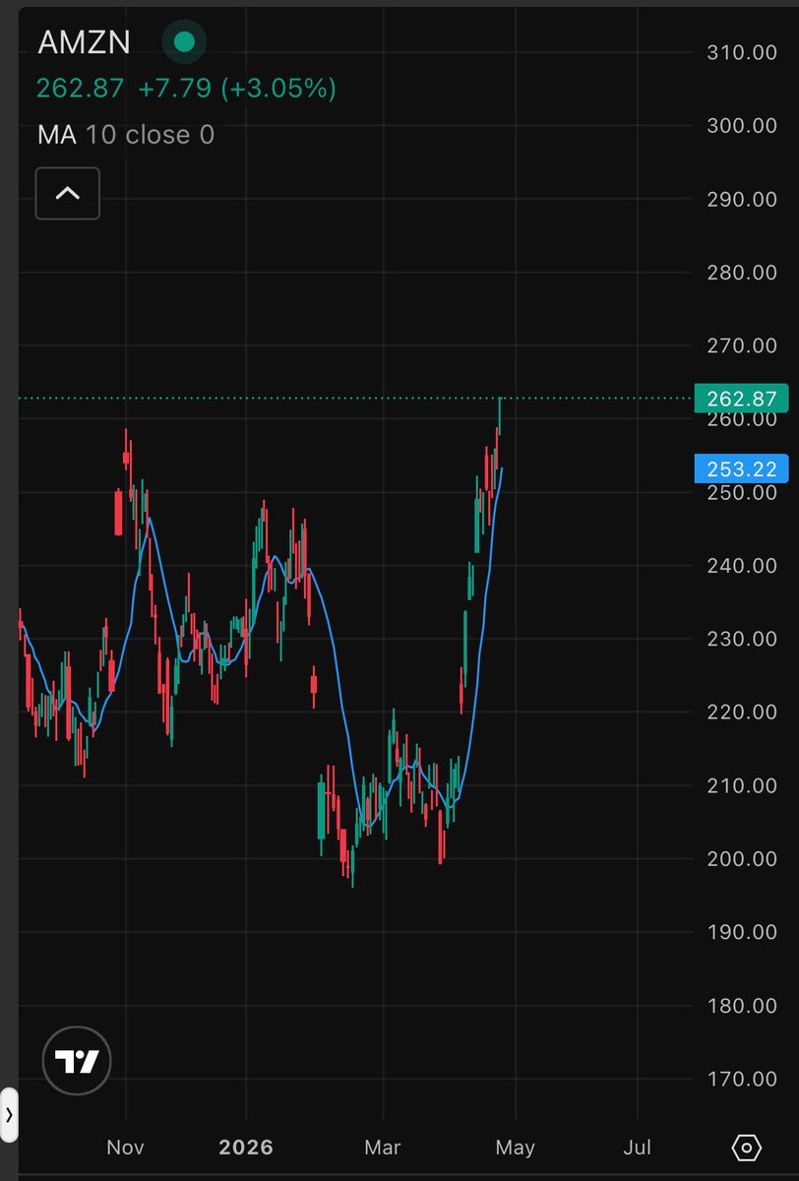
Task: Click the 290.00 price axis label
Action: [x=742, y=199]
